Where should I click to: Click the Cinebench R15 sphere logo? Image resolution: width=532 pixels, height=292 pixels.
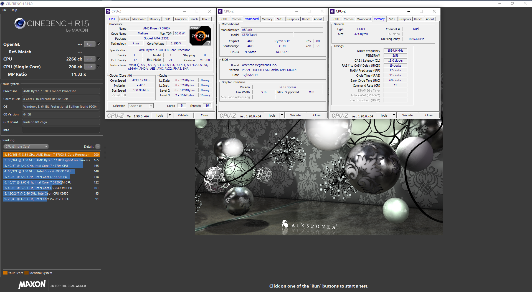[20, 23]
